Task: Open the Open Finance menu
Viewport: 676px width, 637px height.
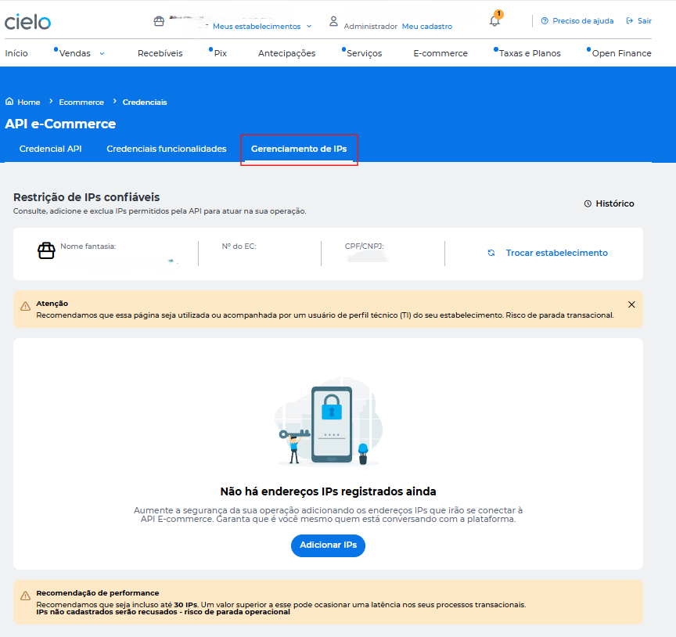Action: (621, 53)
